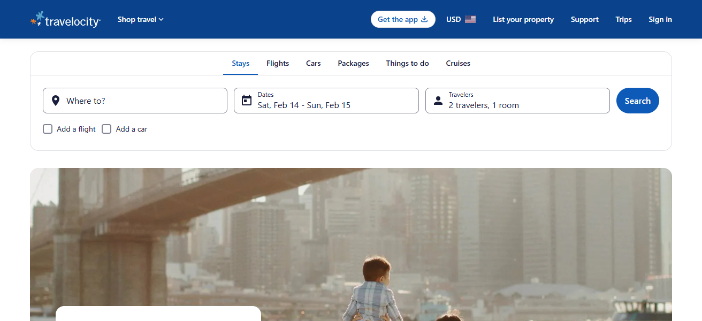Click the location pin icon in Where to field
This screenshot has width=702, height=321.
(56, 100)
